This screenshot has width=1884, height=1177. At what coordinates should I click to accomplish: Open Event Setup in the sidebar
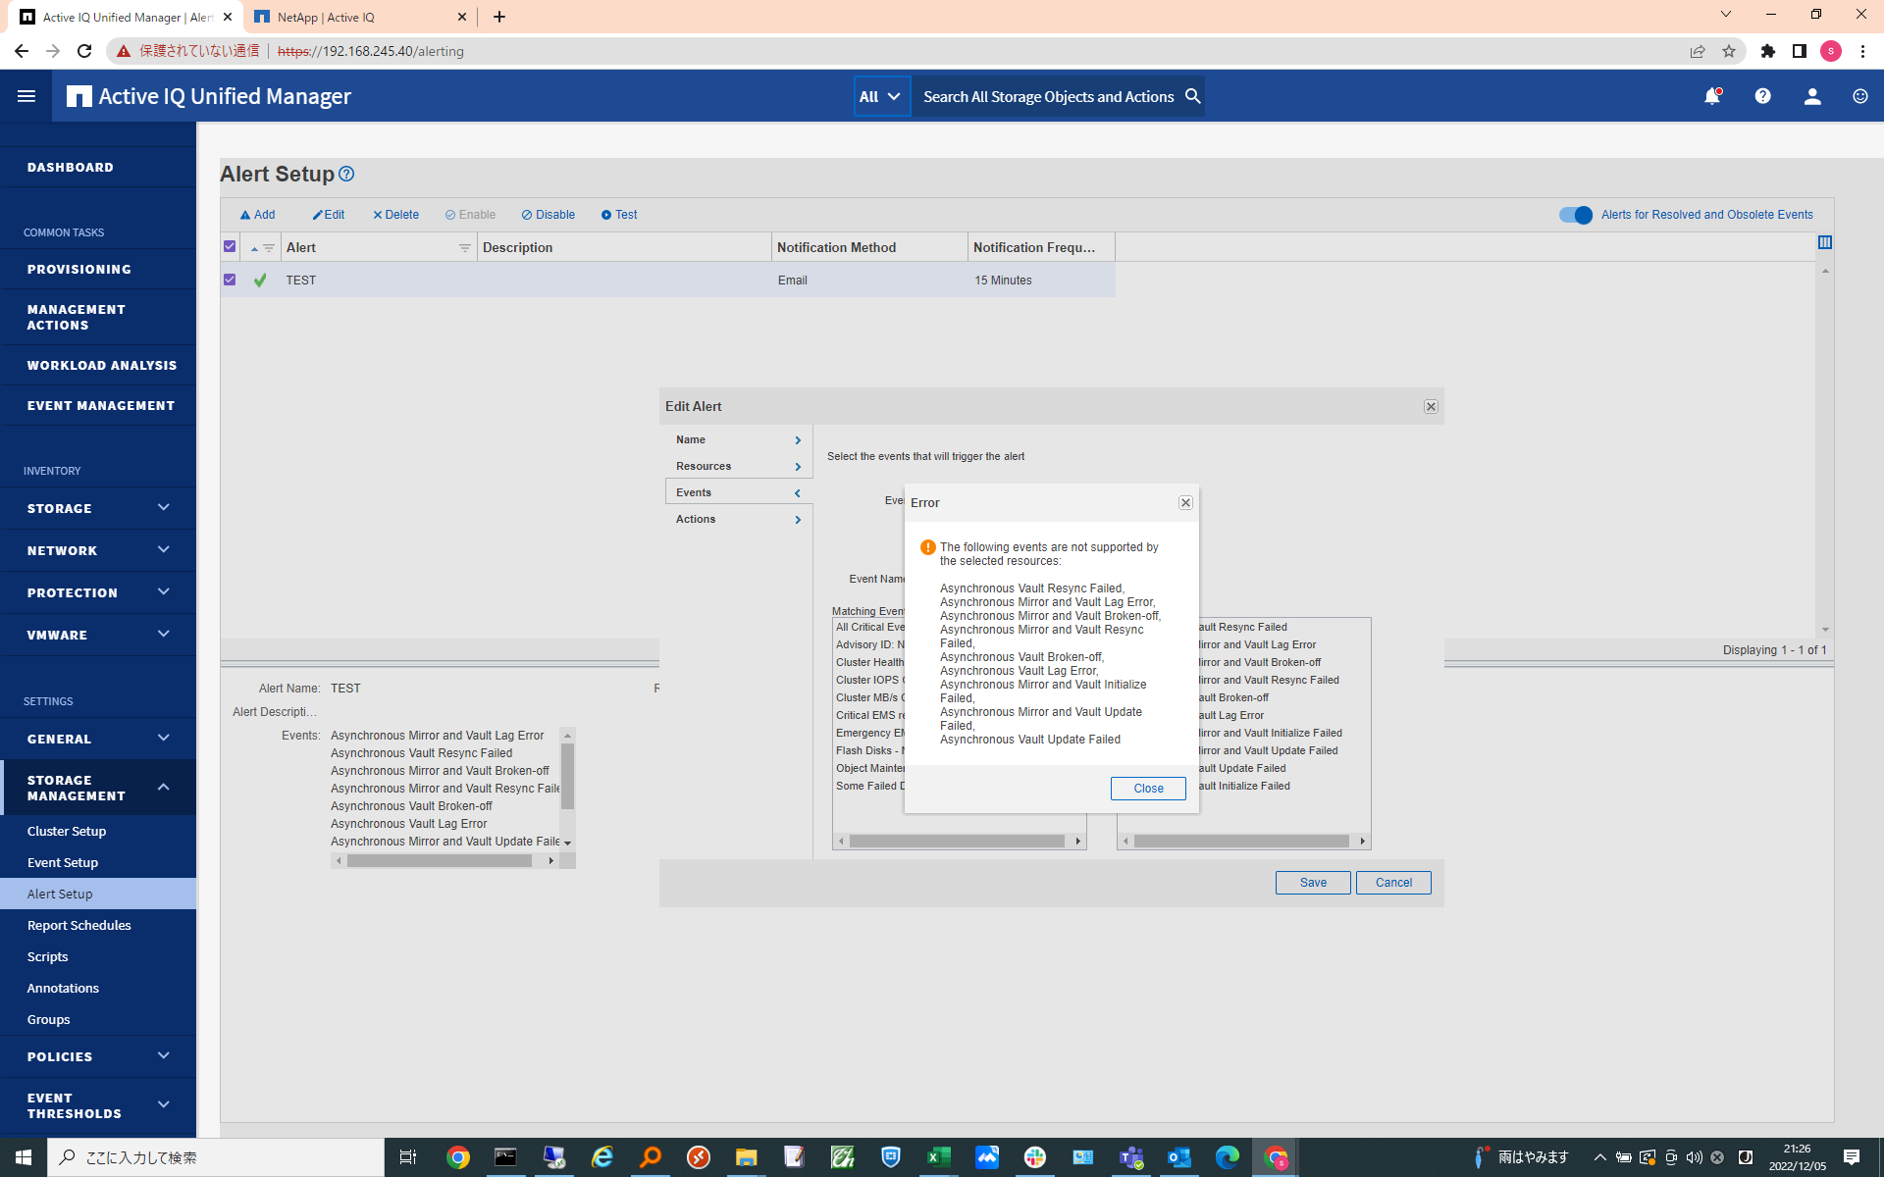63,862
